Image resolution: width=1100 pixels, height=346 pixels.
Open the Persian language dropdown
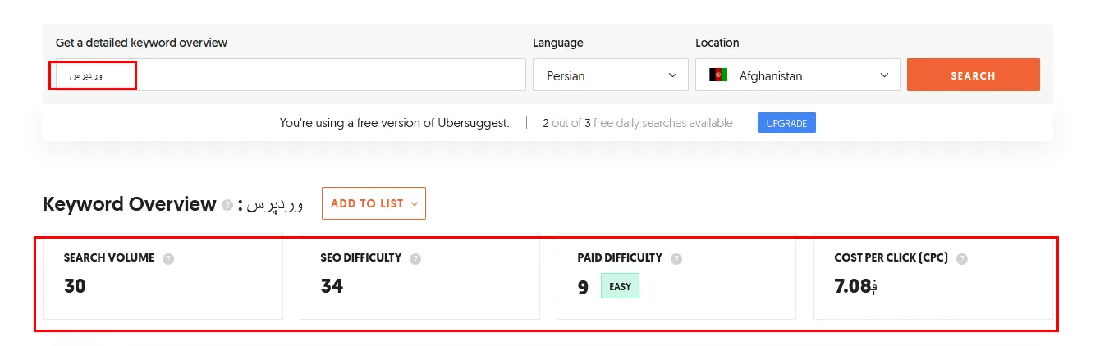click(x=611, y=75)
